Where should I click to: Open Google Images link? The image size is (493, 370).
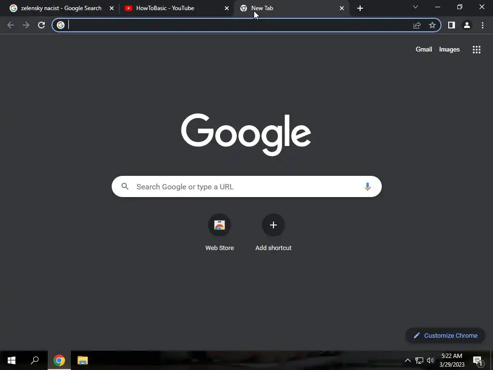[449, 50]
